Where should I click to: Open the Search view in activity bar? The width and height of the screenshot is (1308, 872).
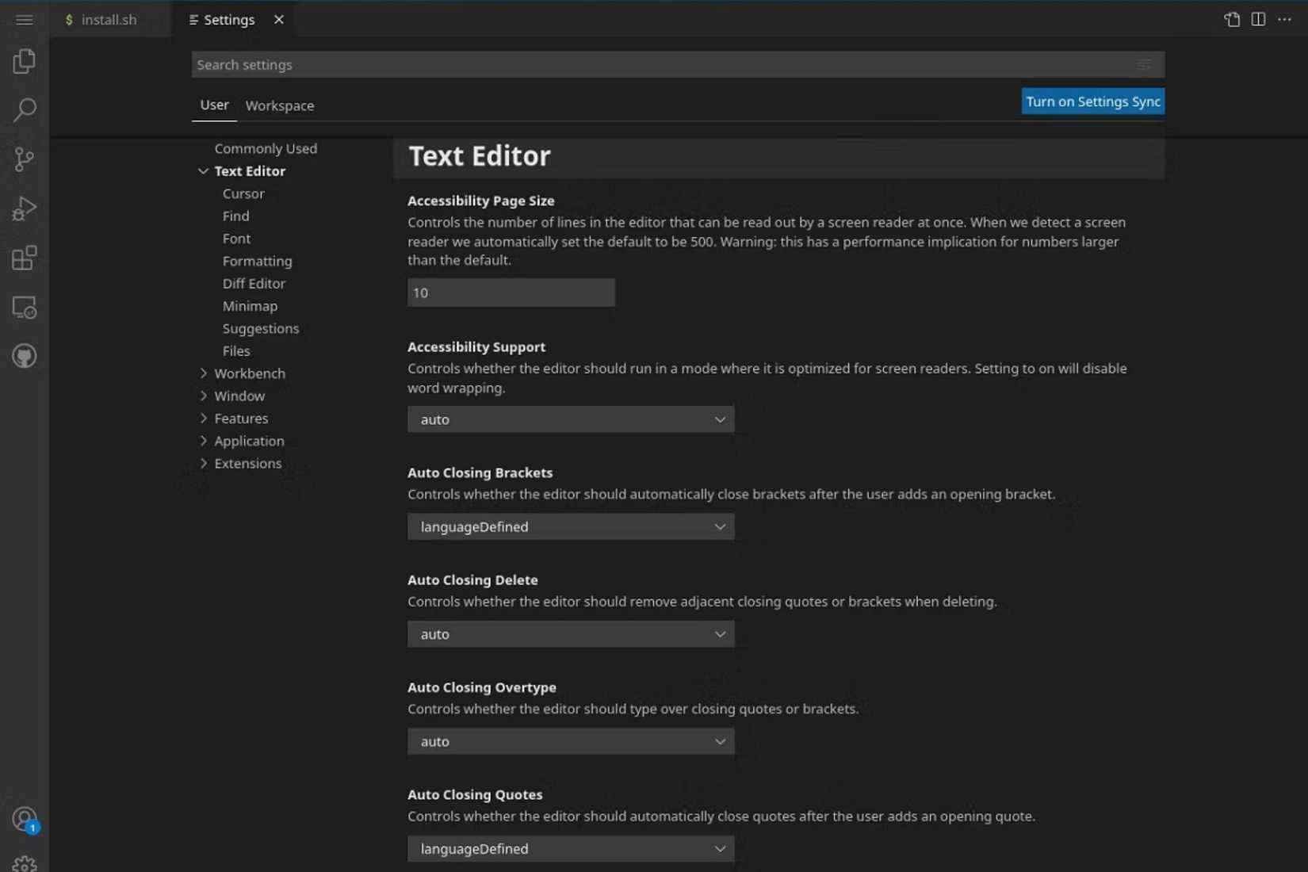pos(24,110)
